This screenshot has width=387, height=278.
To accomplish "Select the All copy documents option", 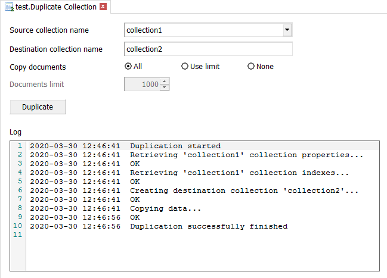I will click(128, 67).
